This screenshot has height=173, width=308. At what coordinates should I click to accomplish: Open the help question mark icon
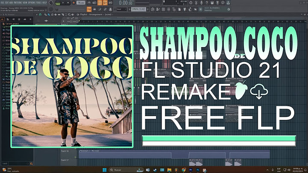click(207, 3)
